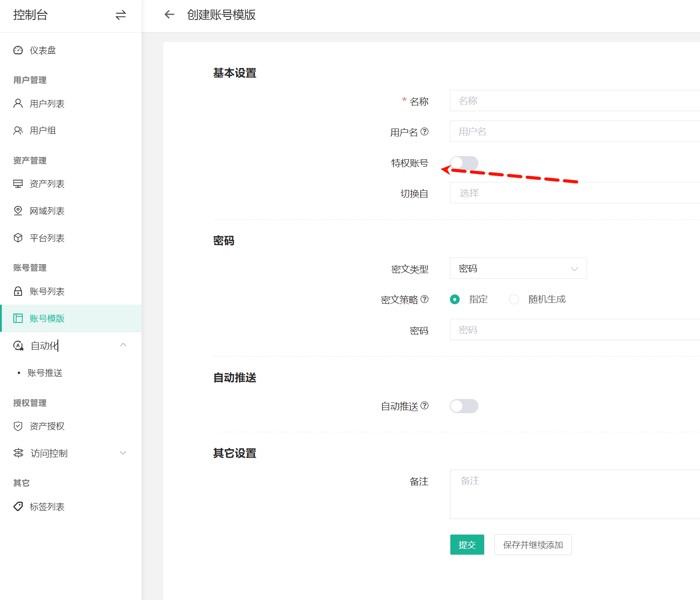Select the 随机生成 radio option

click(x=514, y=299)
